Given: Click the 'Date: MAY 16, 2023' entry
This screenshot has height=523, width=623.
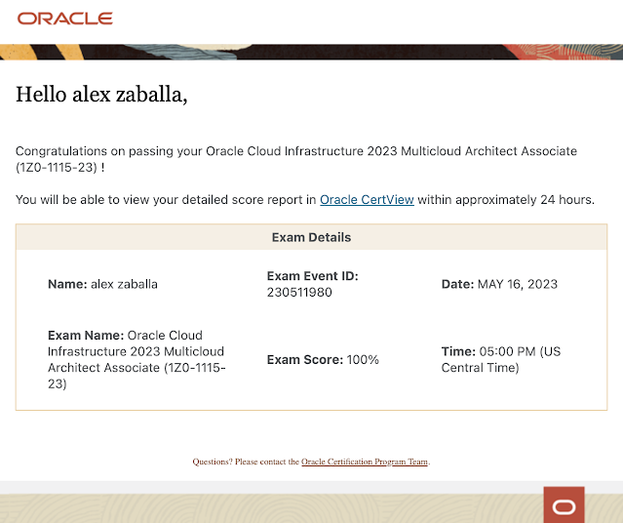Looking at the screenshot, I should (499, 284).
